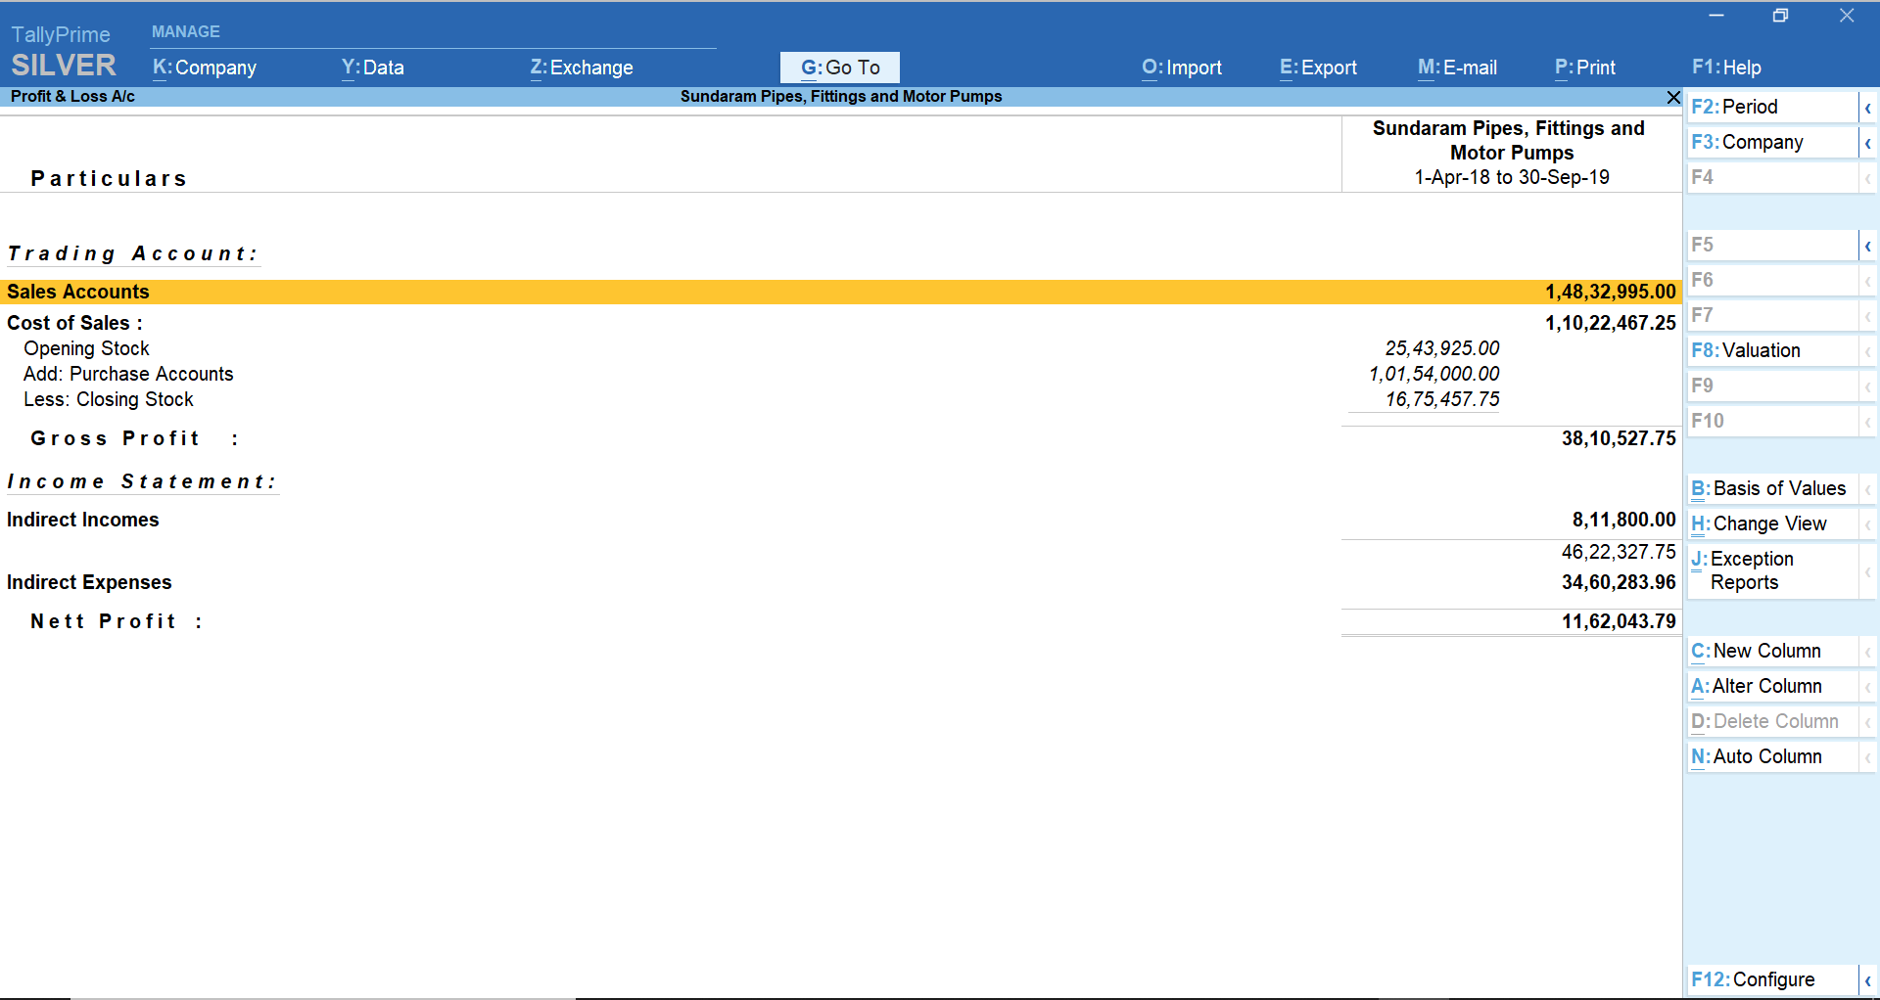1880x1000 pixels.
Task: Select the Indirect Expenses row
Action: [840, 582]
